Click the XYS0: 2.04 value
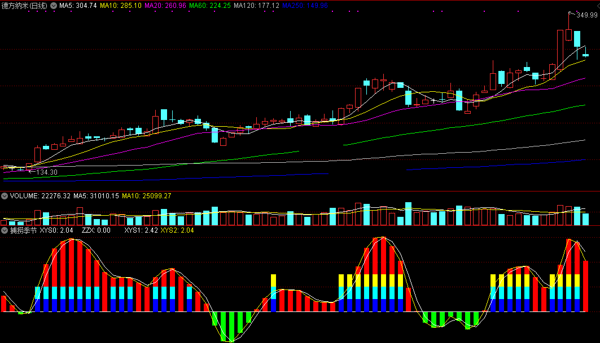Viewport: 600px width, 343px height. [x=56, y=230]
